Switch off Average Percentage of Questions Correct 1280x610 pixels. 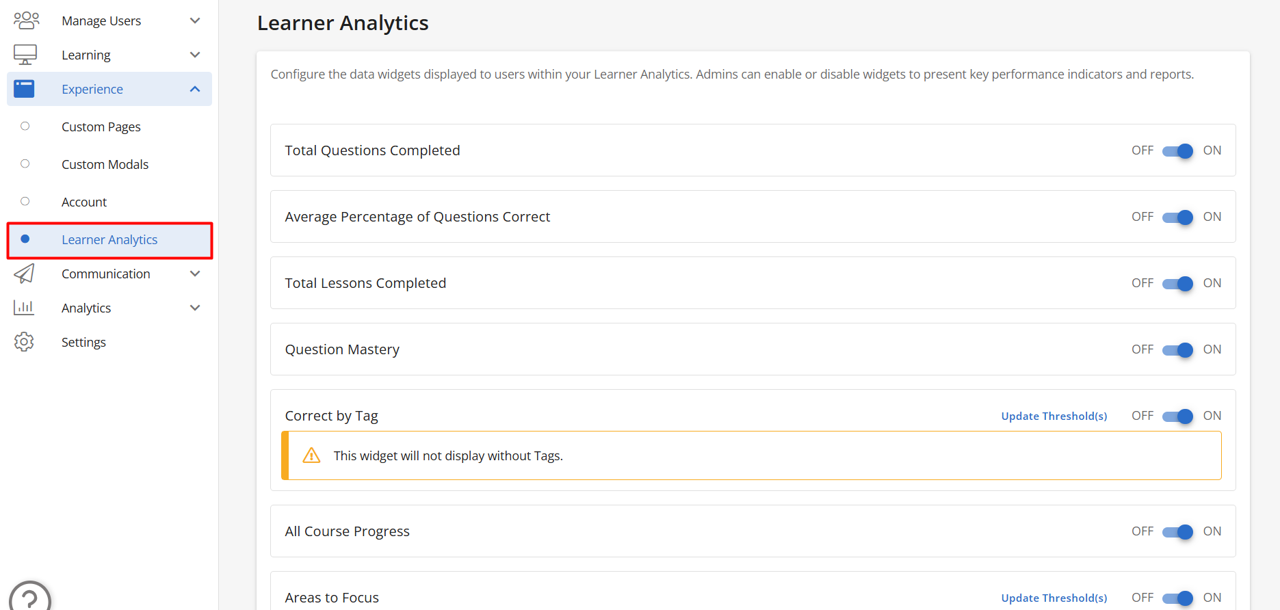(1177, 217)
